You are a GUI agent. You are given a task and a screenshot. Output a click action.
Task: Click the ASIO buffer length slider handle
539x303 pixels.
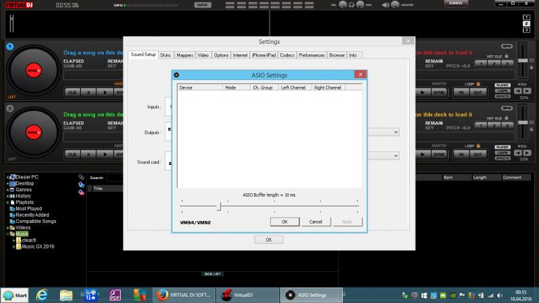coord(218,206)
